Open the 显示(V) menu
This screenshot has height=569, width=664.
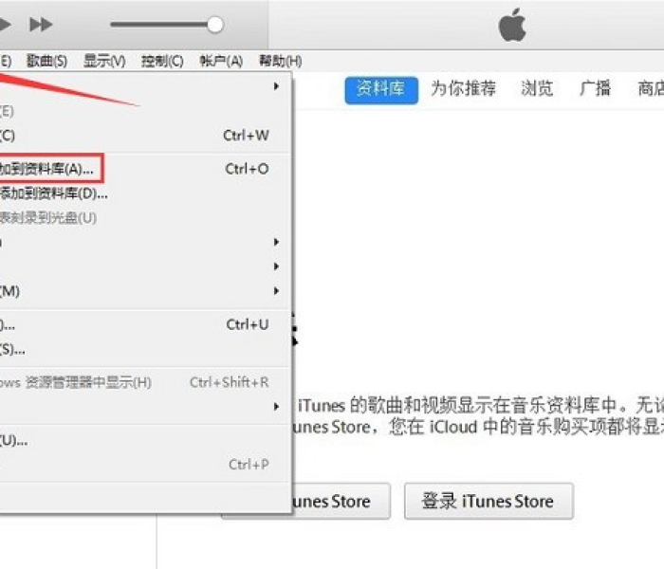[104, 61]
